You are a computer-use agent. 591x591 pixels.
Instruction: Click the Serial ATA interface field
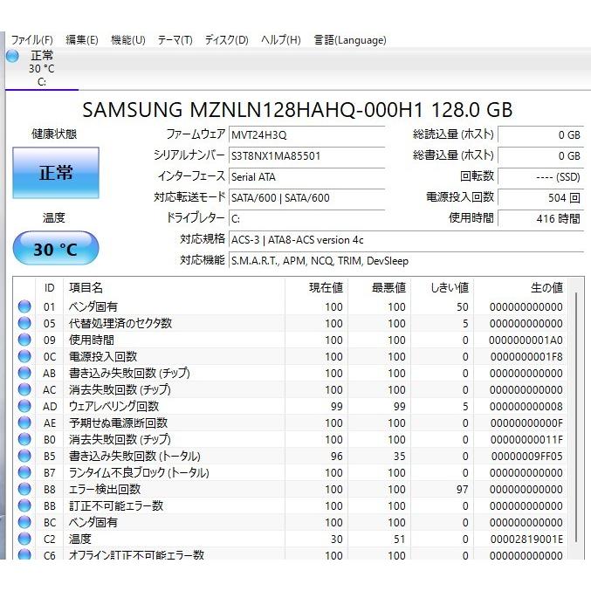306,176
